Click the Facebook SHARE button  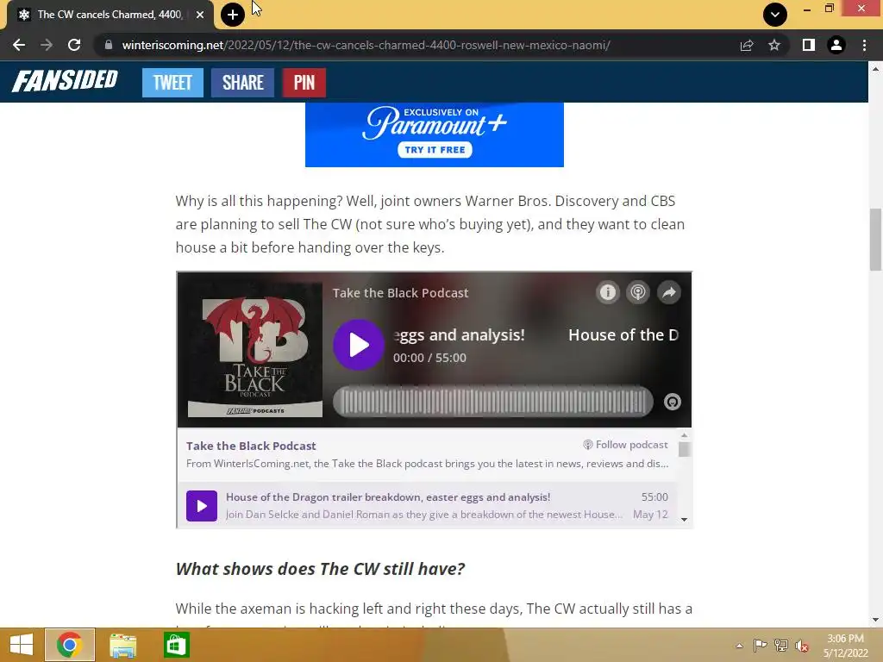(242, 82)
